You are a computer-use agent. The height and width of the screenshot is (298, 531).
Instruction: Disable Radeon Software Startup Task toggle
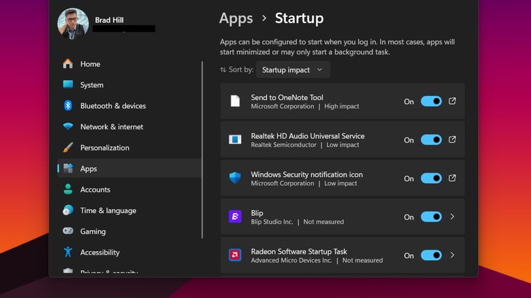coord(431,255)
